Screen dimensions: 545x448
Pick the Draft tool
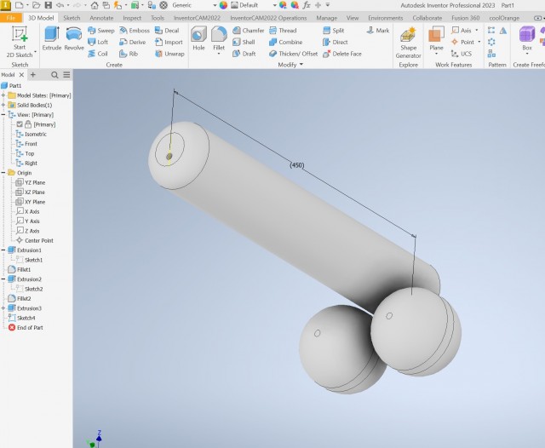[x=244, y=54]
